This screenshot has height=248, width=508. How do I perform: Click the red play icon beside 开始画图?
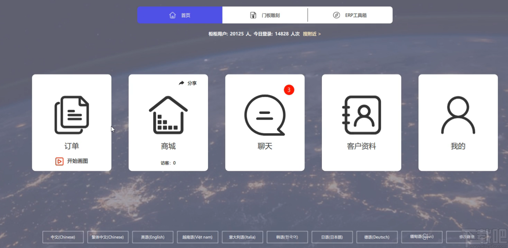59,161
